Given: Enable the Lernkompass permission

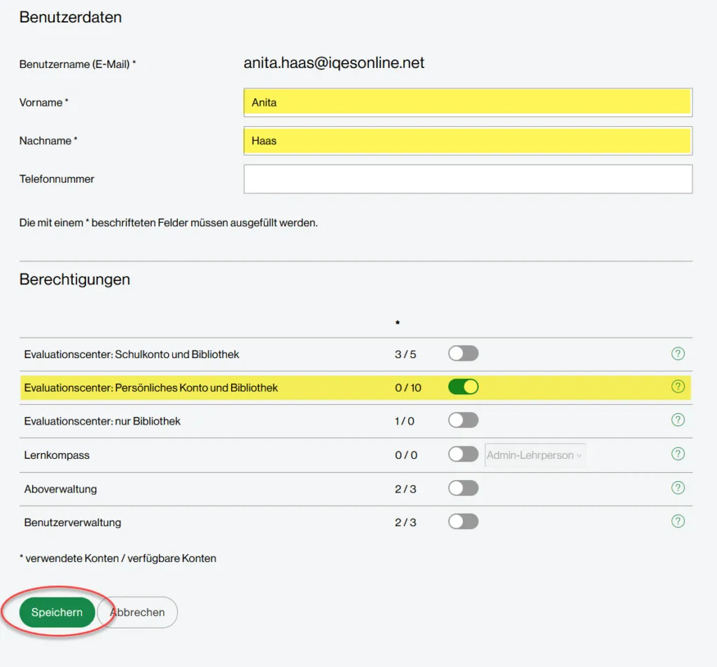Looking at the screenshot, I should pyautogui.click(x=463, y=453).
